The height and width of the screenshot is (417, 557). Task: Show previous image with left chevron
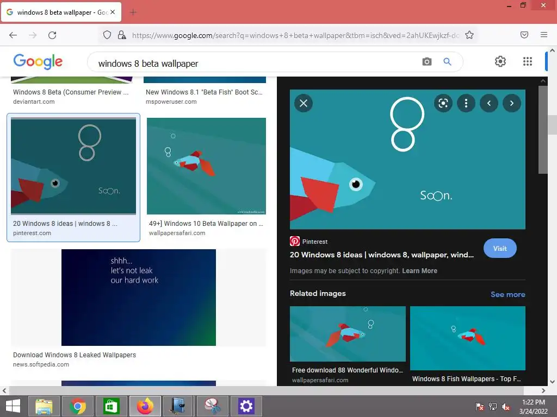point(489,103)
